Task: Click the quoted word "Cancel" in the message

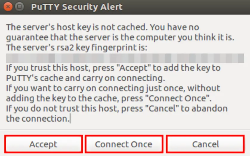Action: pos(162,108)
